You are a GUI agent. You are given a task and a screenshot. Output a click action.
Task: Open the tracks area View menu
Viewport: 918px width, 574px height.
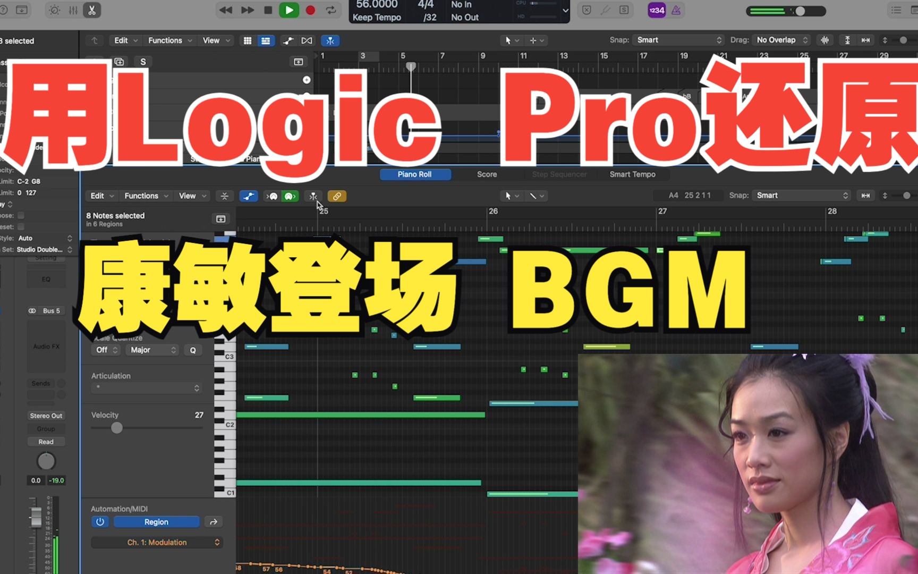[x=216, y=40]
